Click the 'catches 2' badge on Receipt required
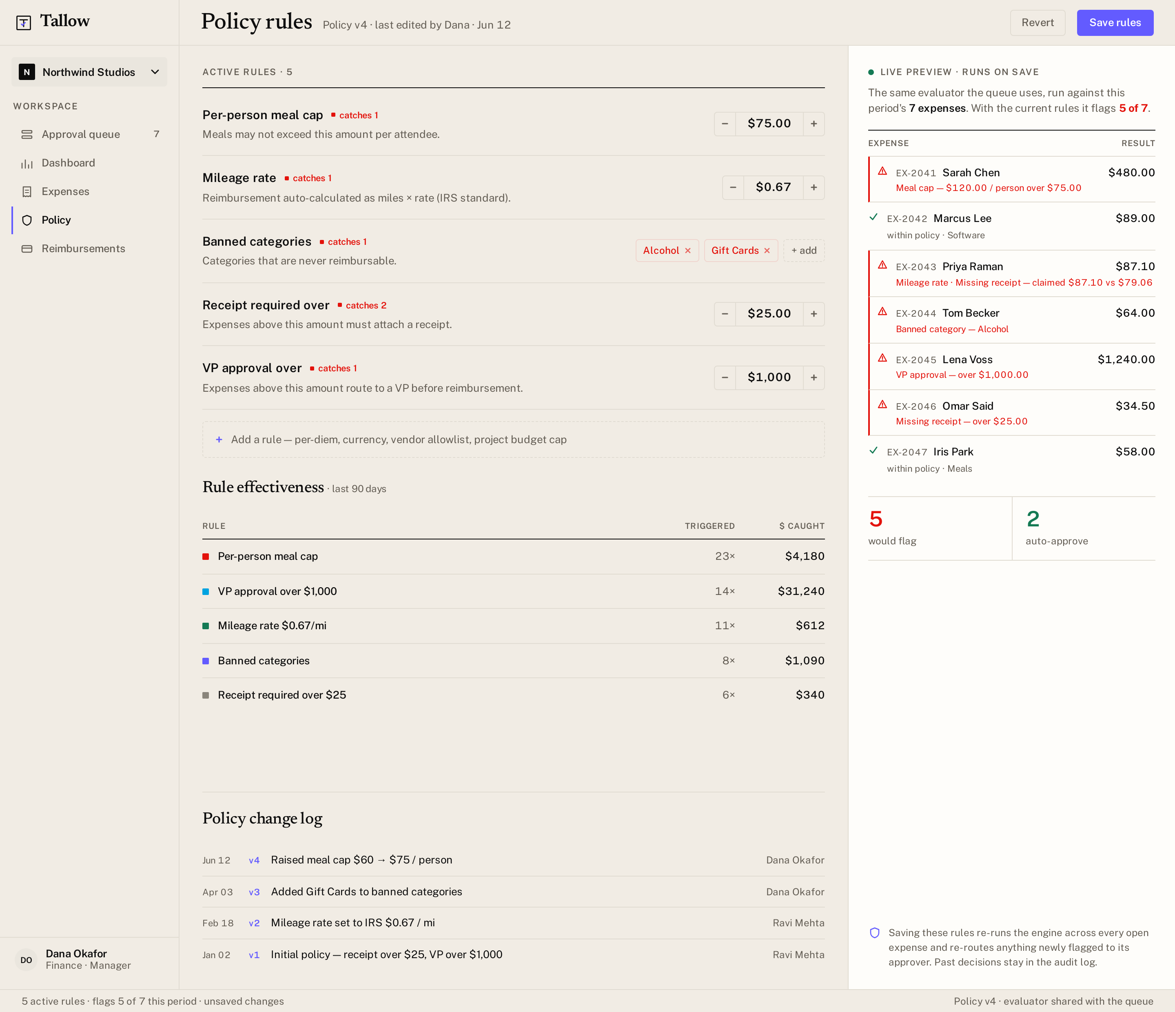This screenshot has width=1175, height=1012. (362, 306)
